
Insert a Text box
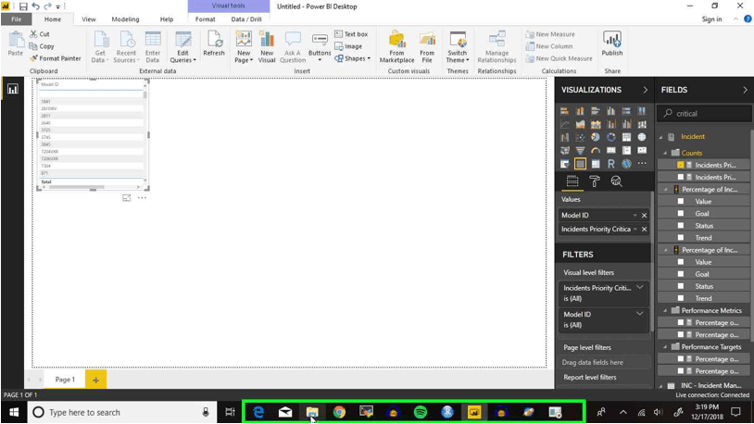[x=351, y=34]
